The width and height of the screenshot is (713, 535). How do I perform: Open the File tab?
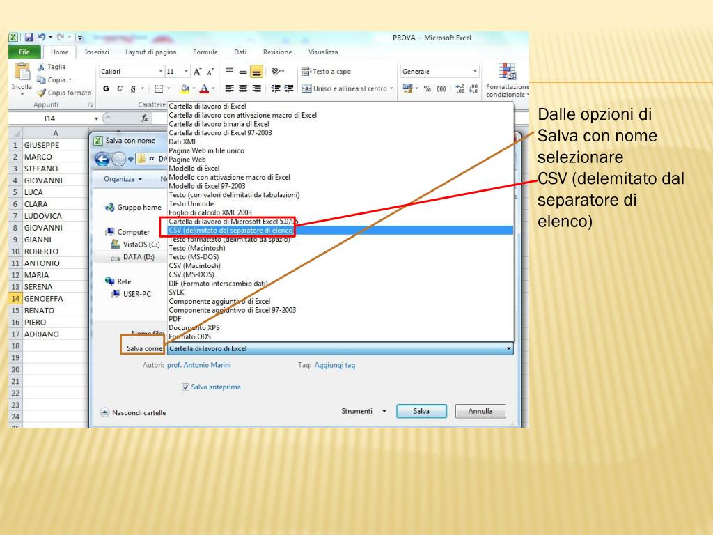click(x=24, y=52)
